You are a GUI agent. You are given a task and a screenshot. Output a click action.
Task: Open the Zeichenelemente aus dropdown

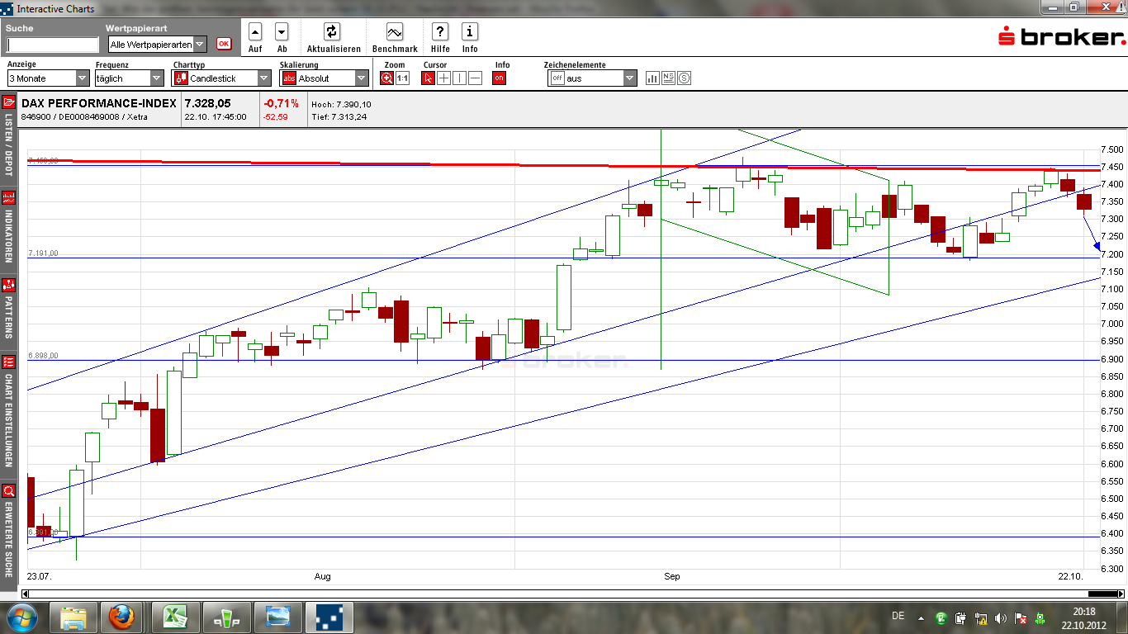(x=593, y=78)
